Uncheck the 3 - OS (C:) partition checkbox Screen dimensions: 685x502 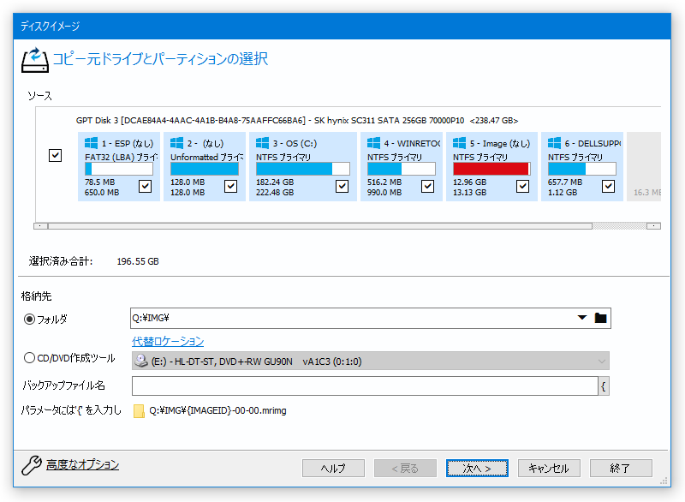[x=342, y=186]
